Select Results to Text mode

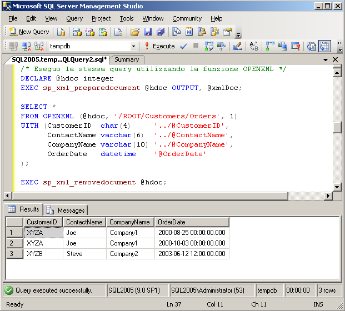tap(312, 46)
